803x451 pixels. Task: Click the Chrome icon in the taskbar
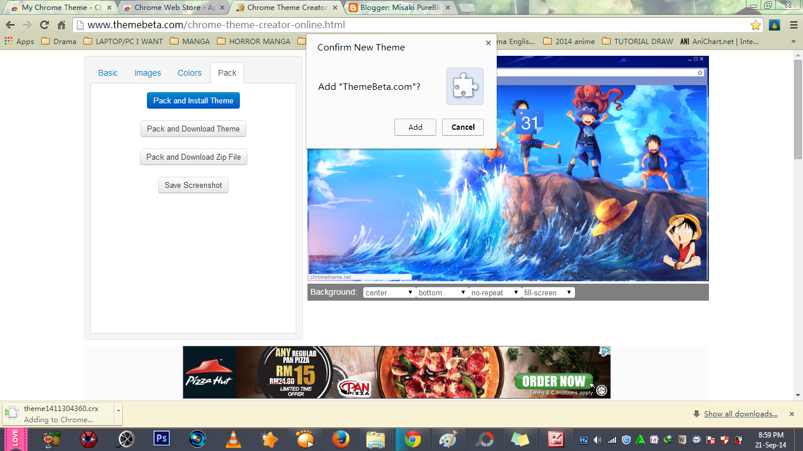[412, 439]
